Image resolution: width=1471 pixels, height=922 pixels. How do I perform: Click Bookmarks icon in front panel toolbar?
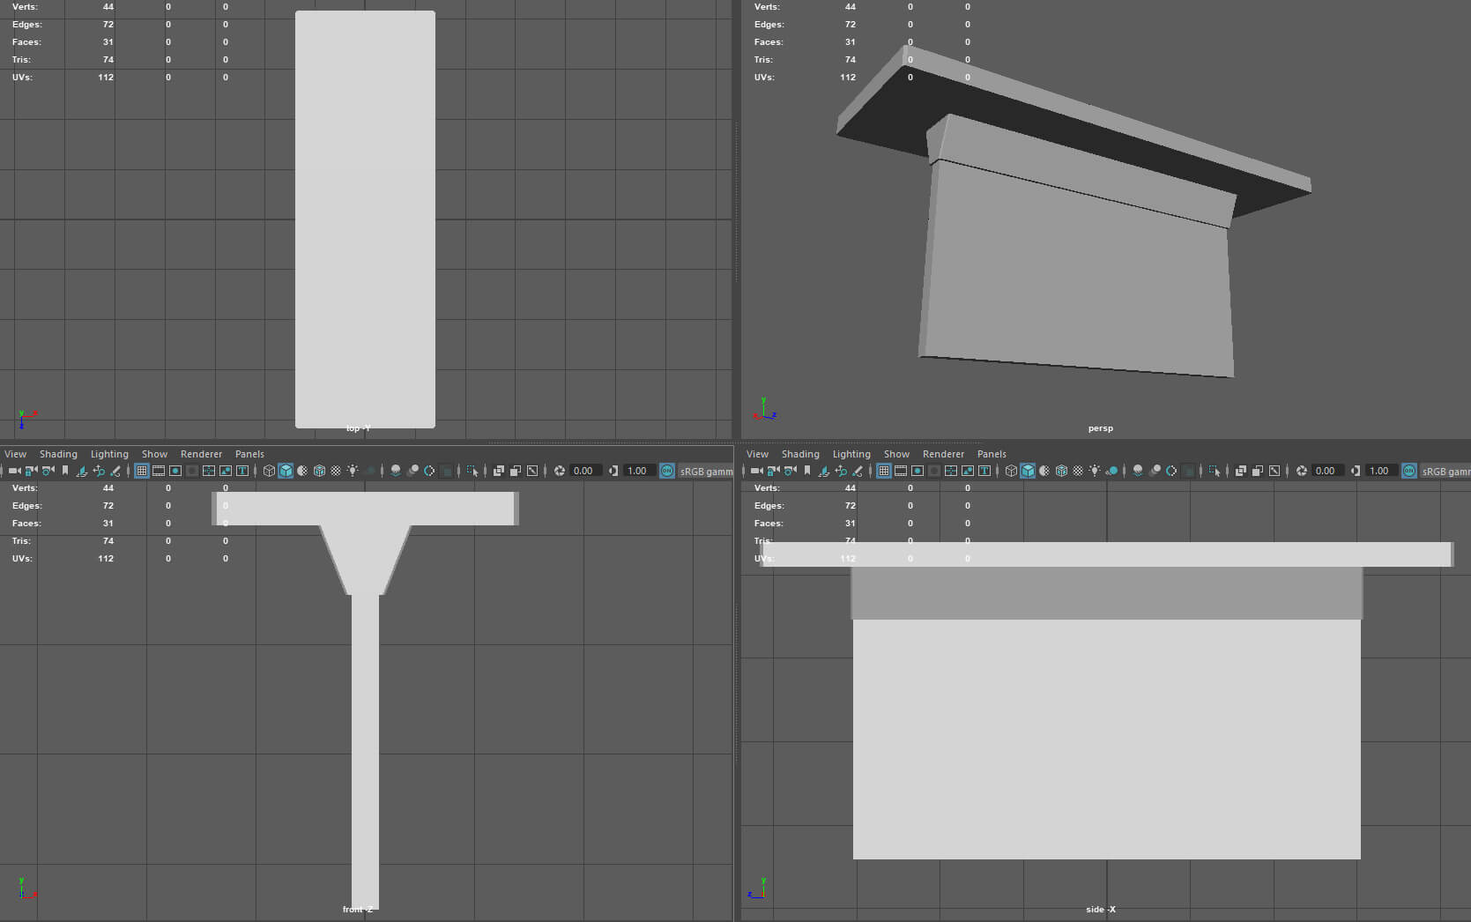64,471
